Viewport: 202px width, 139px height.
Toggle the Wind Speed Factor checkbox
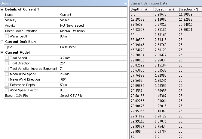[7, 90]
